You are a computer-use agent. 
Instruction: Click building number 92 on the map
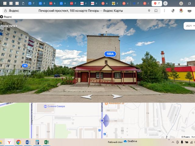point(37,135)
